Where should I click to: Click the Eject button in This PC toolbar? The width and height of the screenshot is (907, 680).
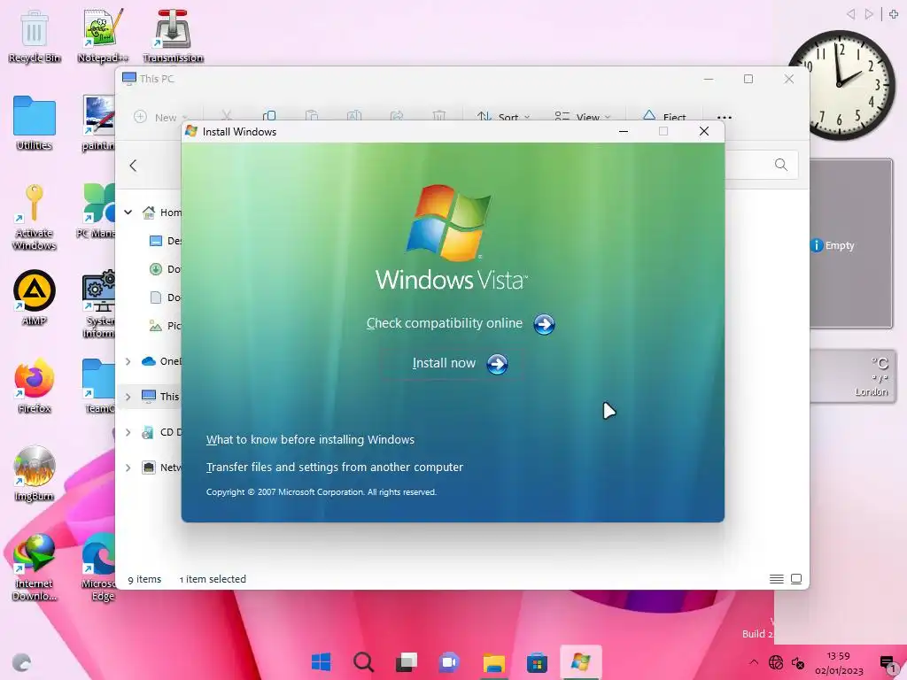tap(664, 117)
